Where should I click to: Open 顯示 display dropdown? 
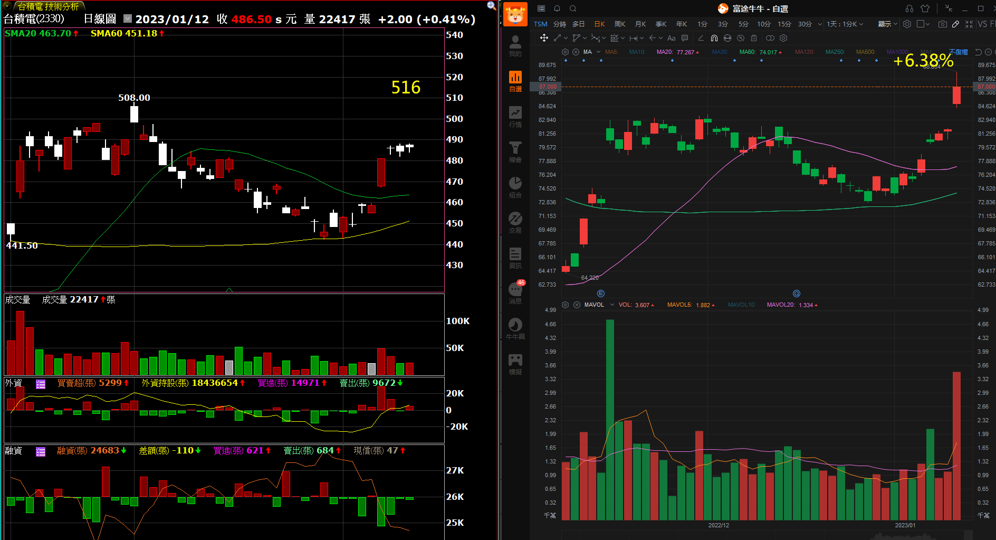pos(888,24)
